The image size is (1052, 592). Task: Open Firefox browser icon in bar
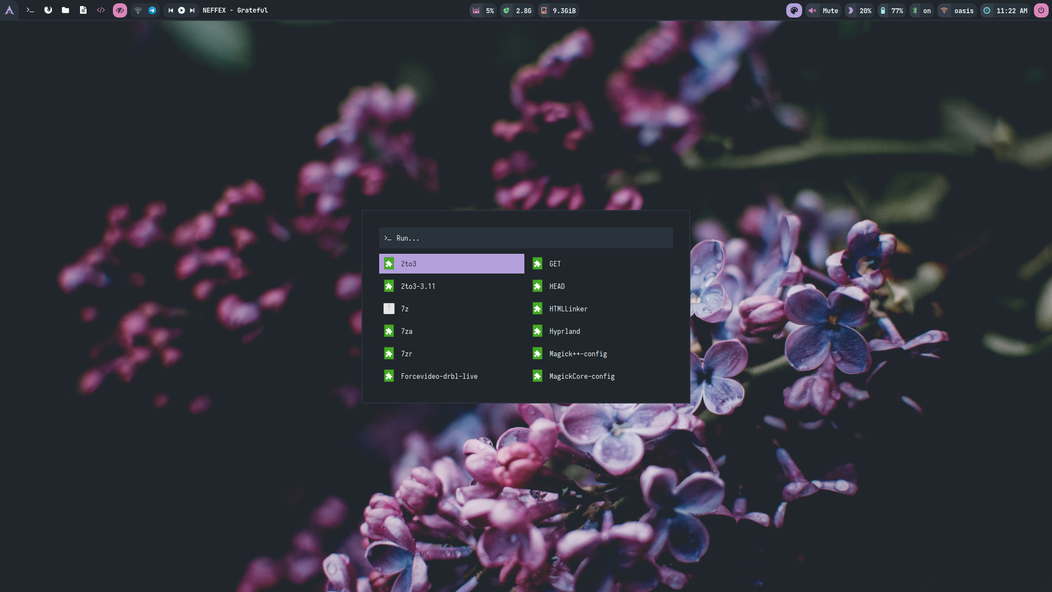click(48, 10)
